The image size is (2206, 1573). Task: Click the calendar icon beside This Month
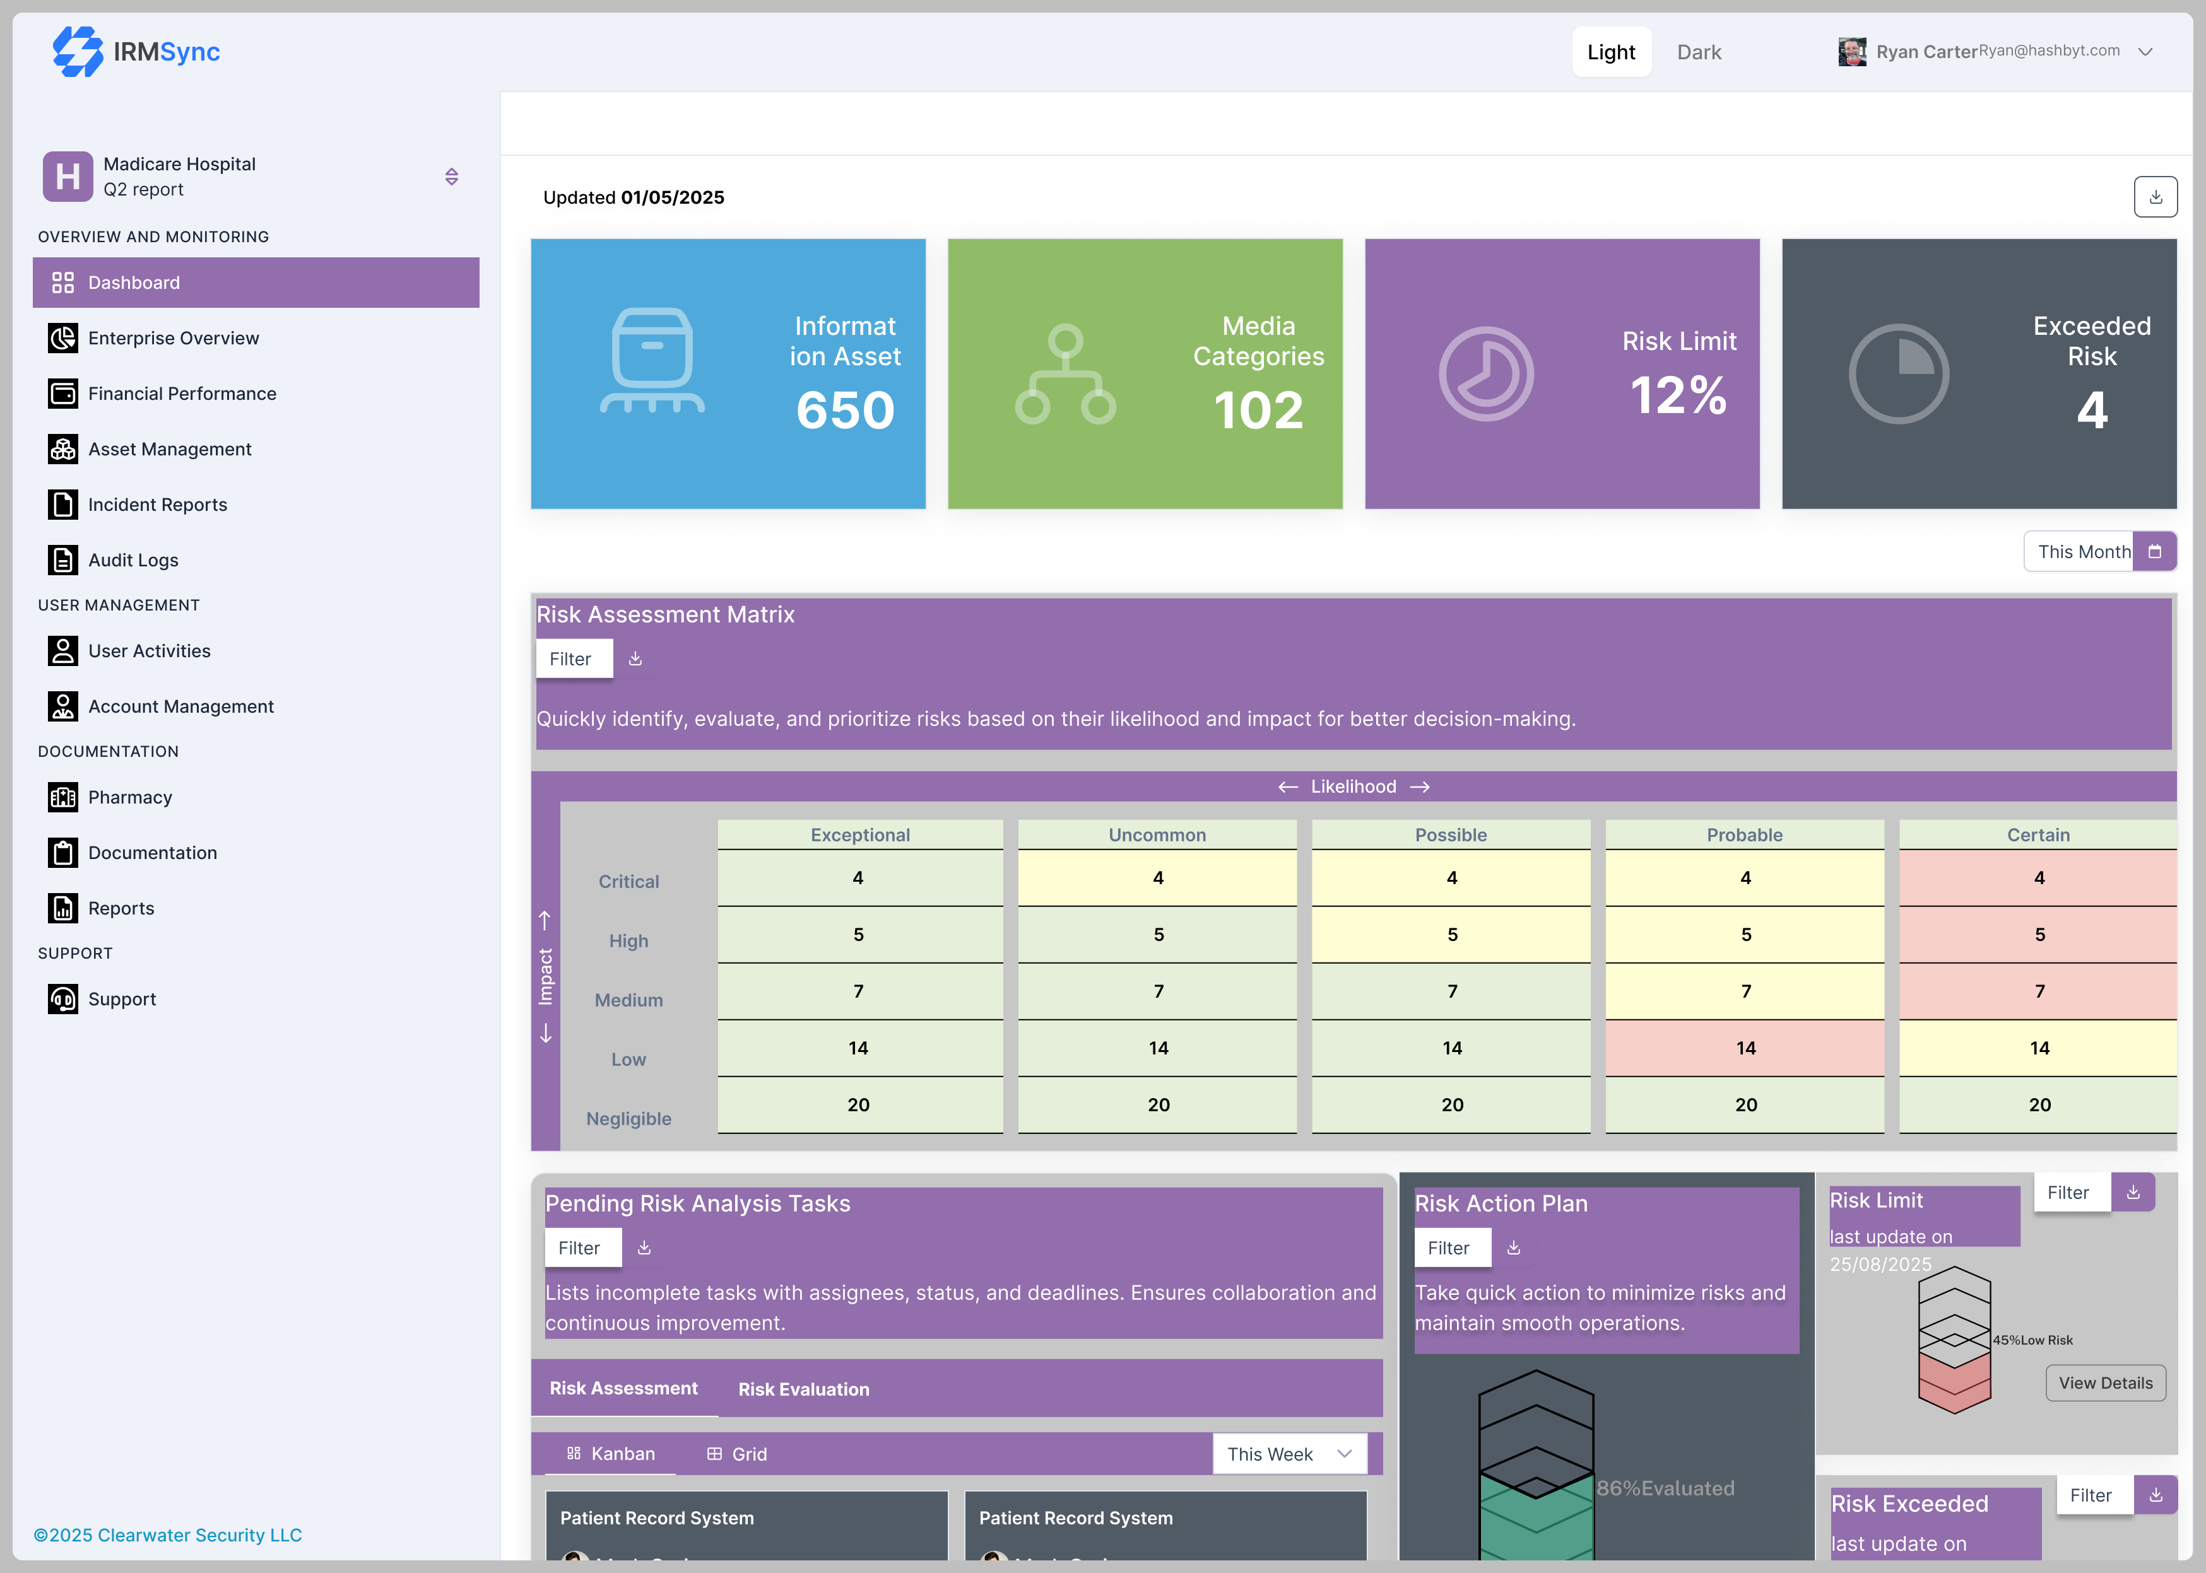coord(2155,552)
